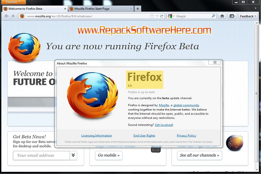Viewport: 261px width, 174px height.
Task: Click the Get involved! link
Action: click(x=164, y=125)
